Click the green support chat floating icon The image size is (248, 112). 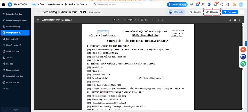(x=243, y=64)
